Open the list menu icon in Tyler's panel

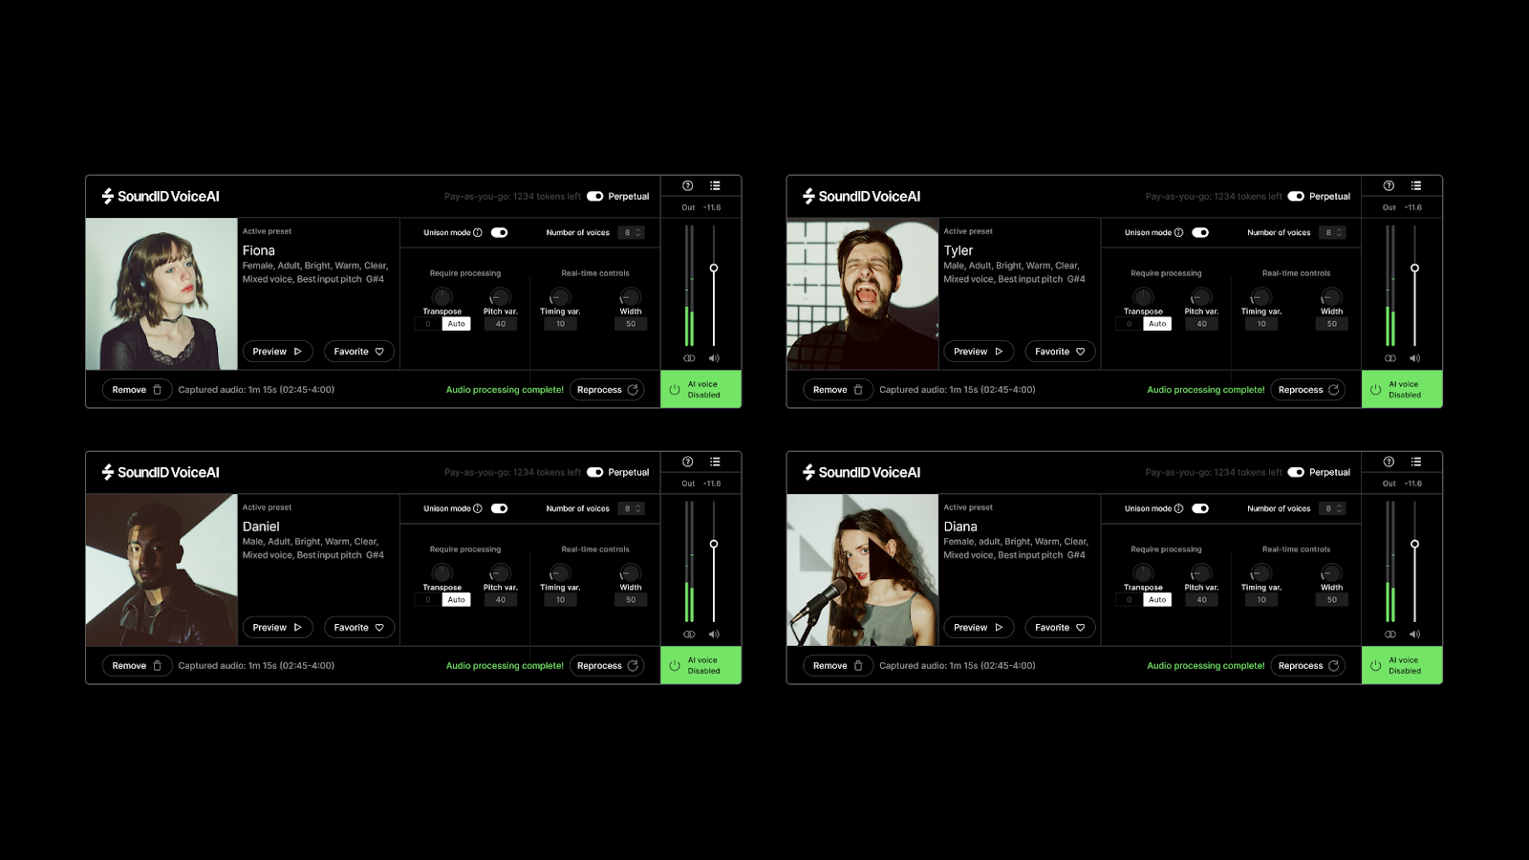click(x=1415, y=186)
